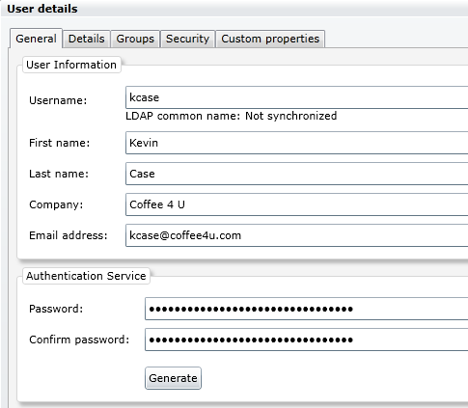Click the Email address input field

(296, 235)
